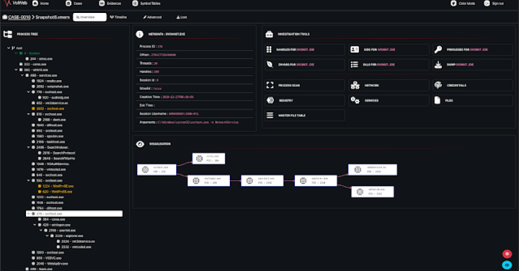Click the Dump svchost.exe download icon
This screenshot has width=519, height=271.
click(438, 64)
